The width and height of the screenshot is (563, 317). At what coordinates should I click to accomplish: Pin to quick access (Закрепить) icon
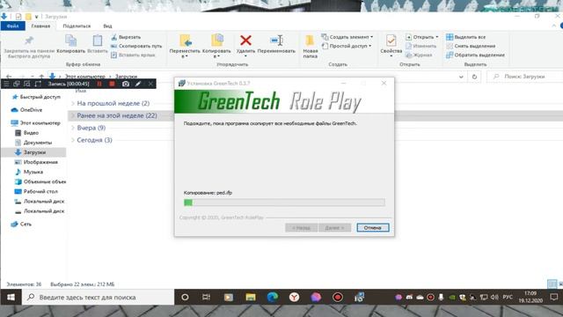(29, 41)
